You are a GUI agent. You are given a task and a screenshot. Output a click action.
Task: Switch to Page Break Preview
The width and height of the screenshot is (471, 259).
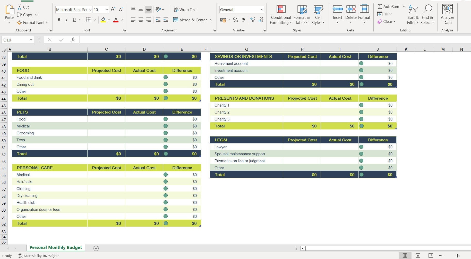[x=431, y=255]
